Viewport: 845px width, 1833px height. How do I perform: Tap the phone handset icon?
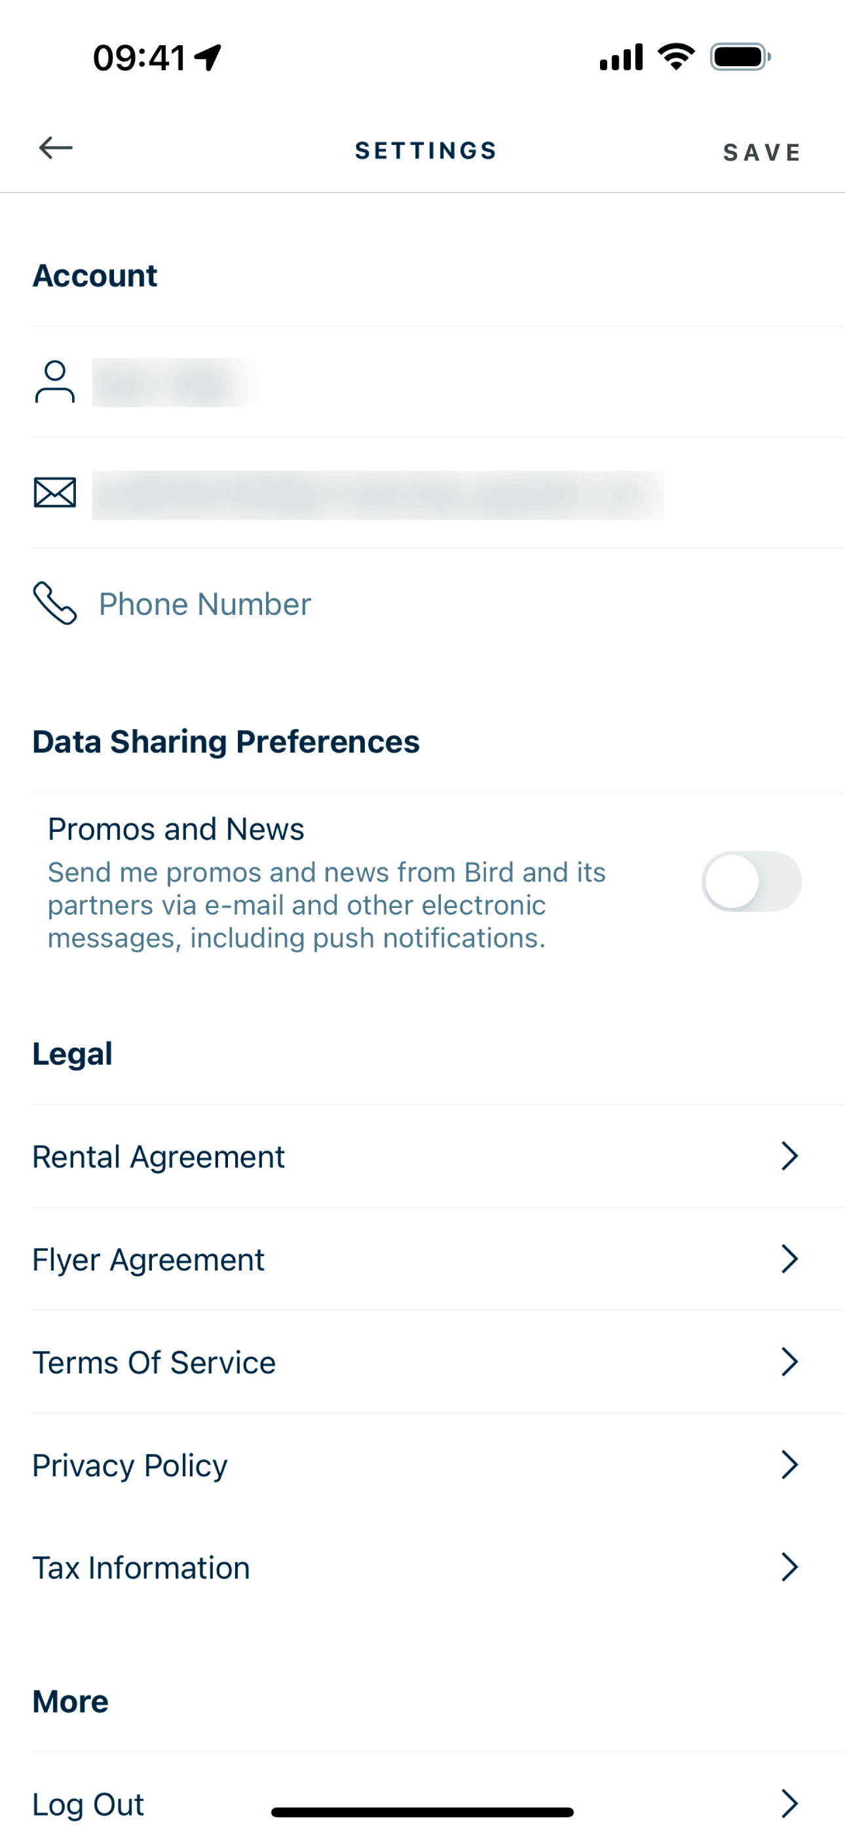click(55, 603)
